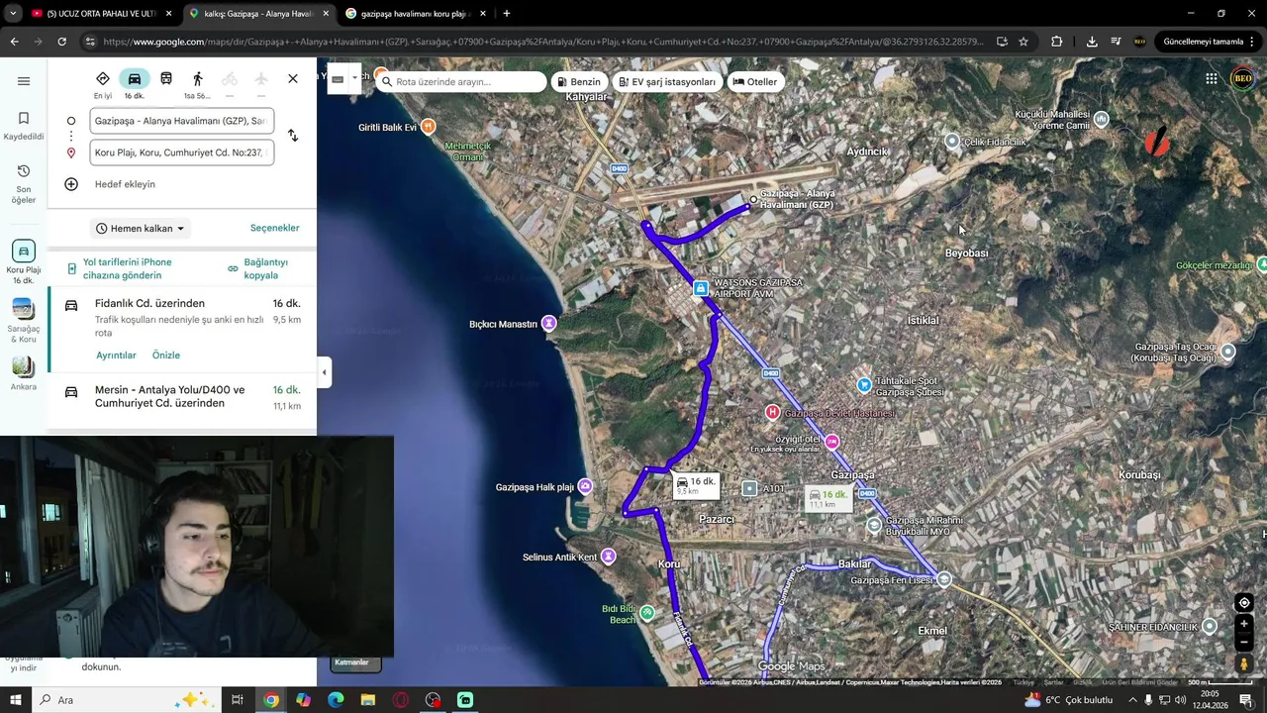Show hidden system tray icons
This screenshot has height=713, width=1267.
tap(1133, 700)
